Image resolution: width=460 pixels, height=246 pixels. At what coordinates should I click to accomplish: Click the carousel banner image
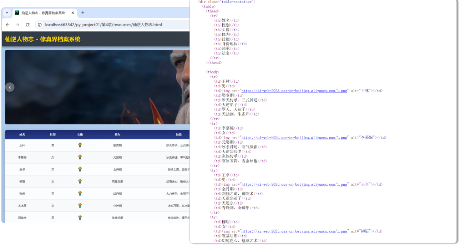pos(97,87)
